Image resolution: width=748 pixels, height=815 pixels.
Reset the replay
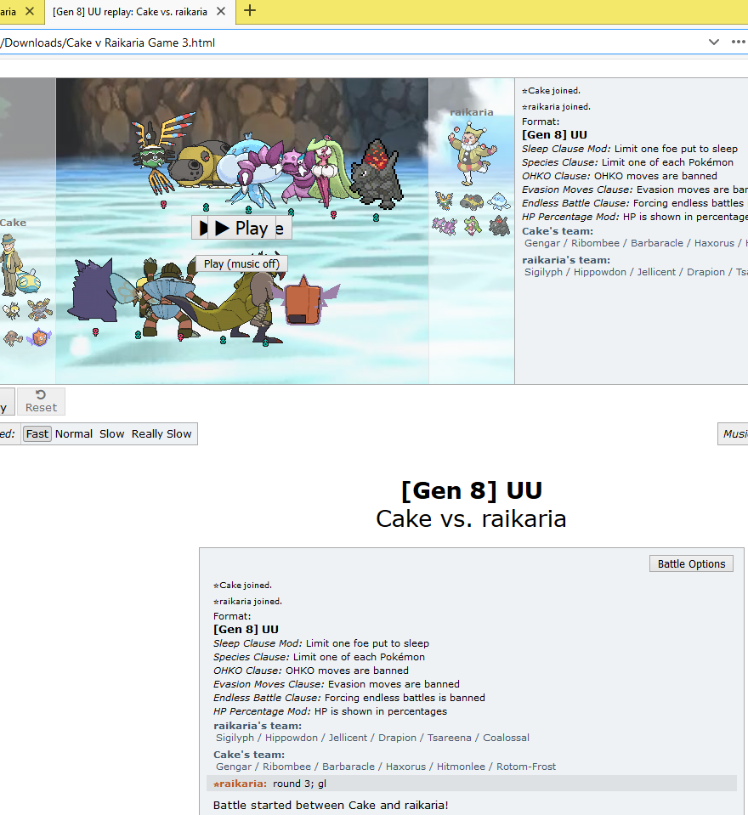click(x=41, y=401)
